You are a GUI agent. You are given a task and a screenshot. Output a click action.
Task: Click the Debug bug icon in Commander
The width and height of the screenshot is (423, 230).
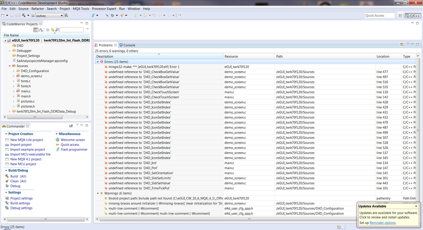(7, 186)
